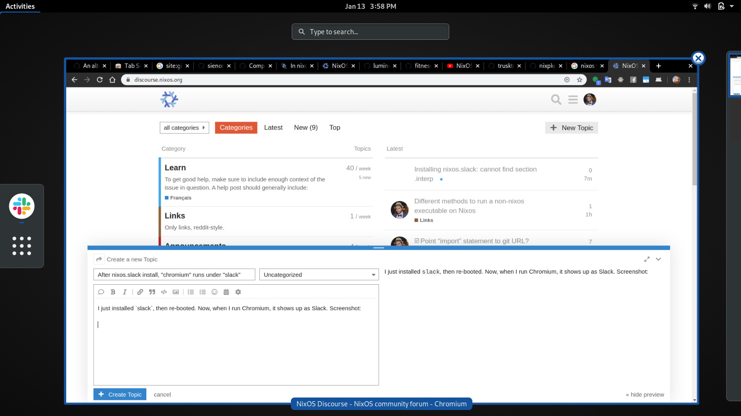This screenshot has height=416, width=741.
Task: Open Discourse hamburger menu
Action: pyautogui.click(x=573, y=99)
